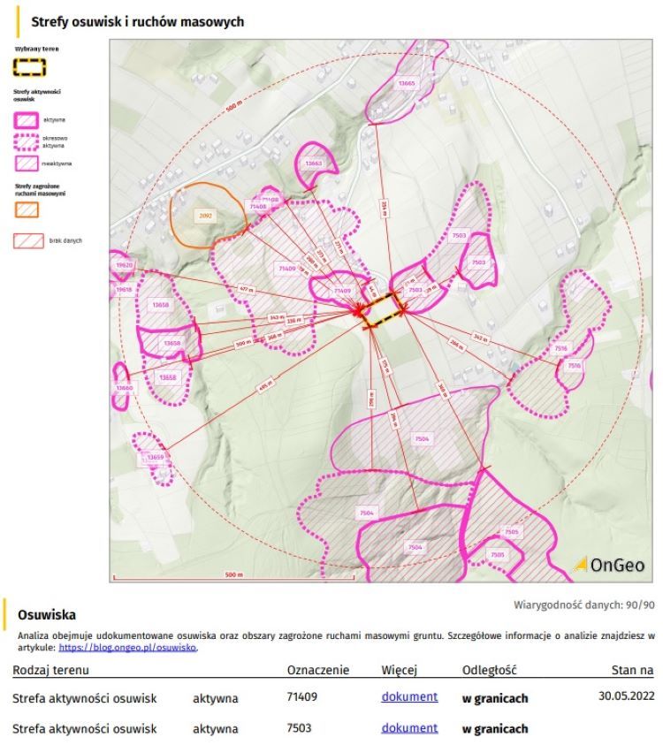Click landslide label 13659 on the map
Image resolution: width=663 pixels, height=745 pixels.
(156, 457)
